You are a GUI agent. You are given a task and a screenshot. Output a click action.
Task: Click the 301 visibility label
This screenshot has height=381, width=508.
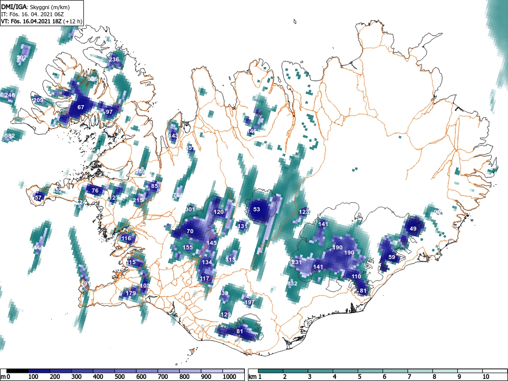click(190, 210)
